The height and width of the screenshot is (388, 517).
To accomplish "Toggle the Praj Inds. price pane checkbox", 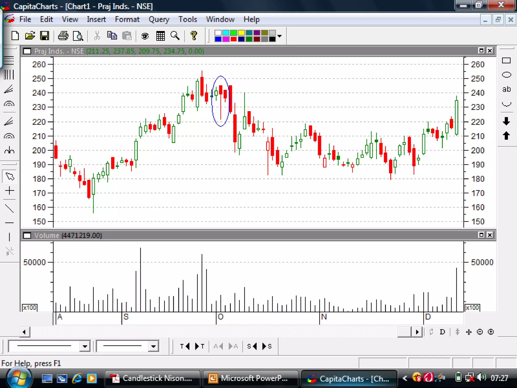I will tap(27, 51).
